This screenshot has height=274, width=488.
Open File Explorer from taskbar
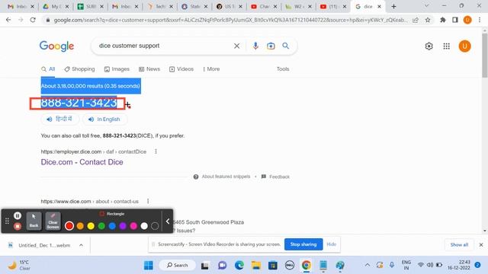coord(256,266)
